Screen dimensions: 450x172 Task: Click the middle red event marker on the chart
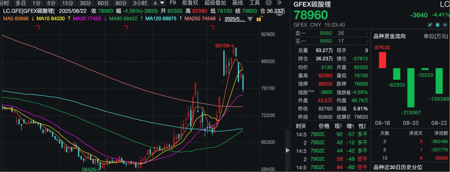(x=126, y=27)
